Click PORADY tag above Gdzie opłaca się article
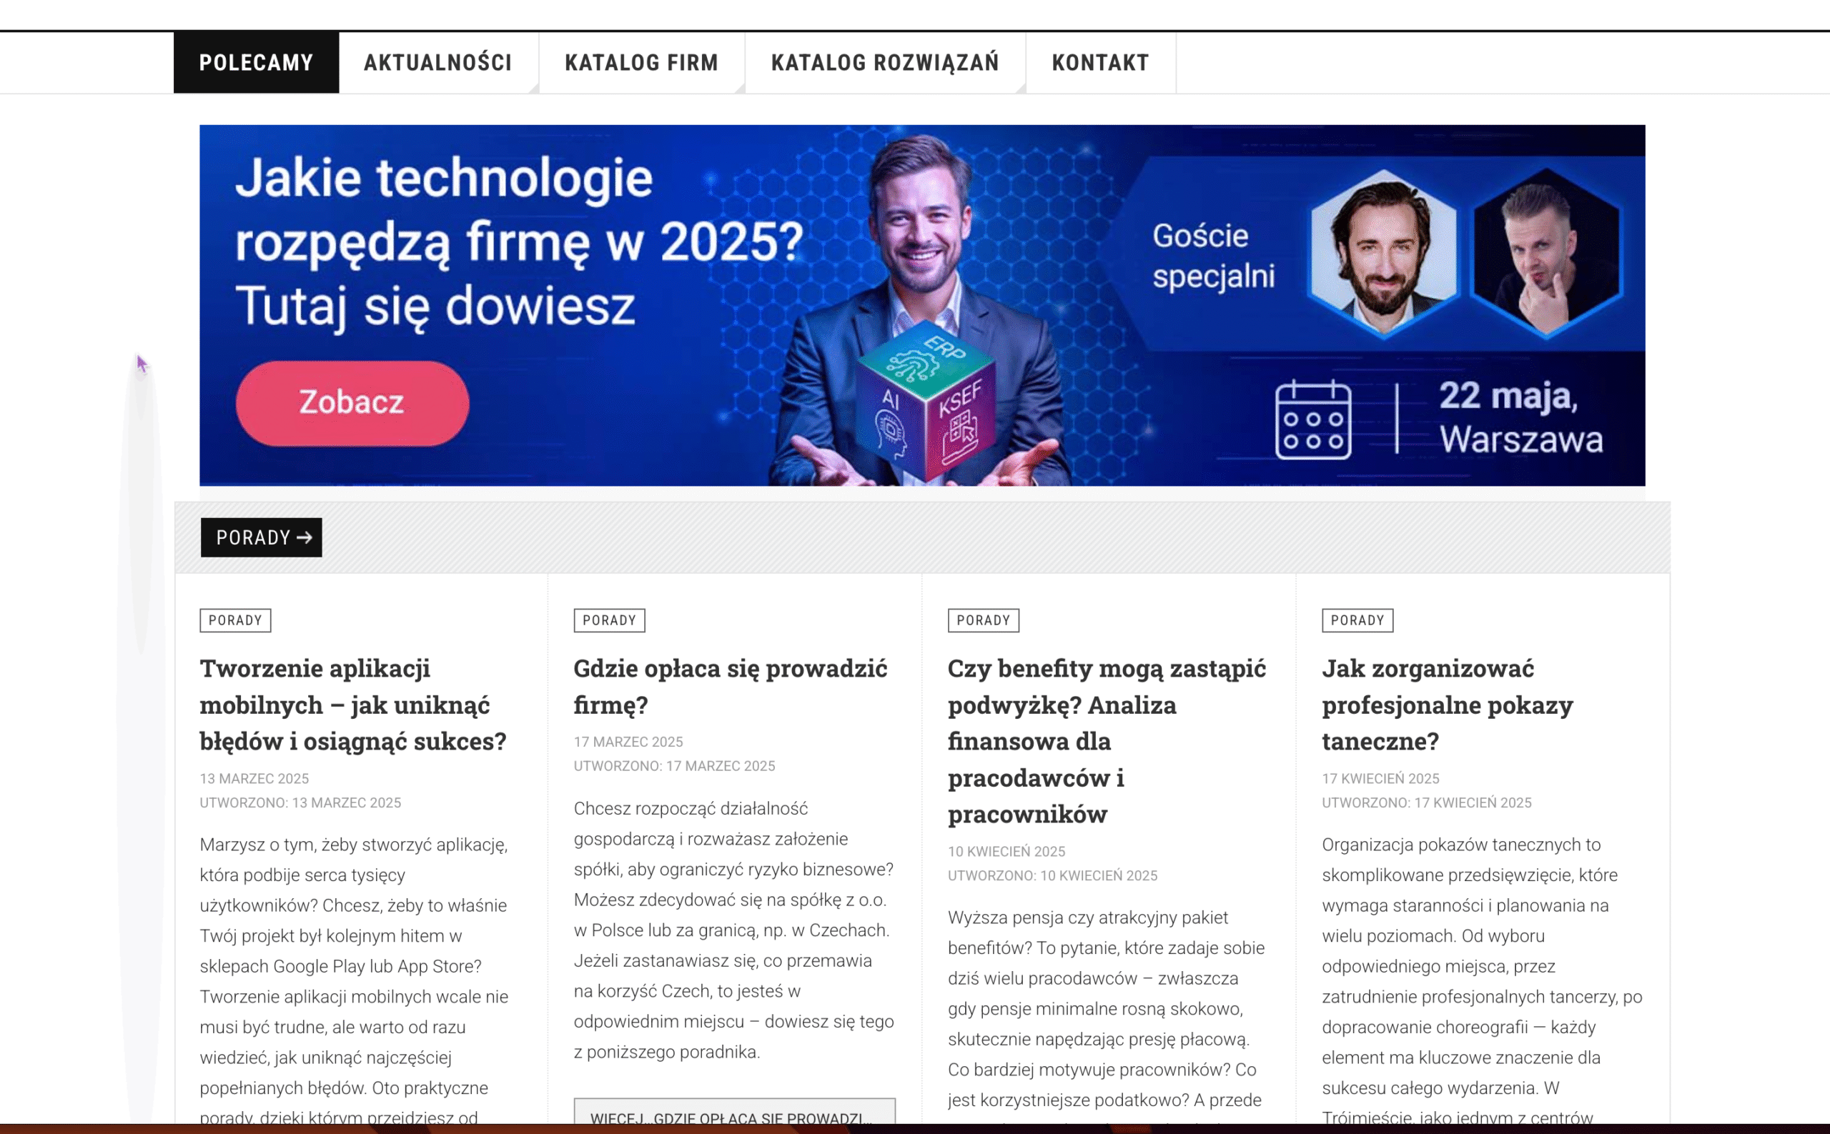Image resolution: width=1830 pixels, height=1134 pixels. (609, 620)
